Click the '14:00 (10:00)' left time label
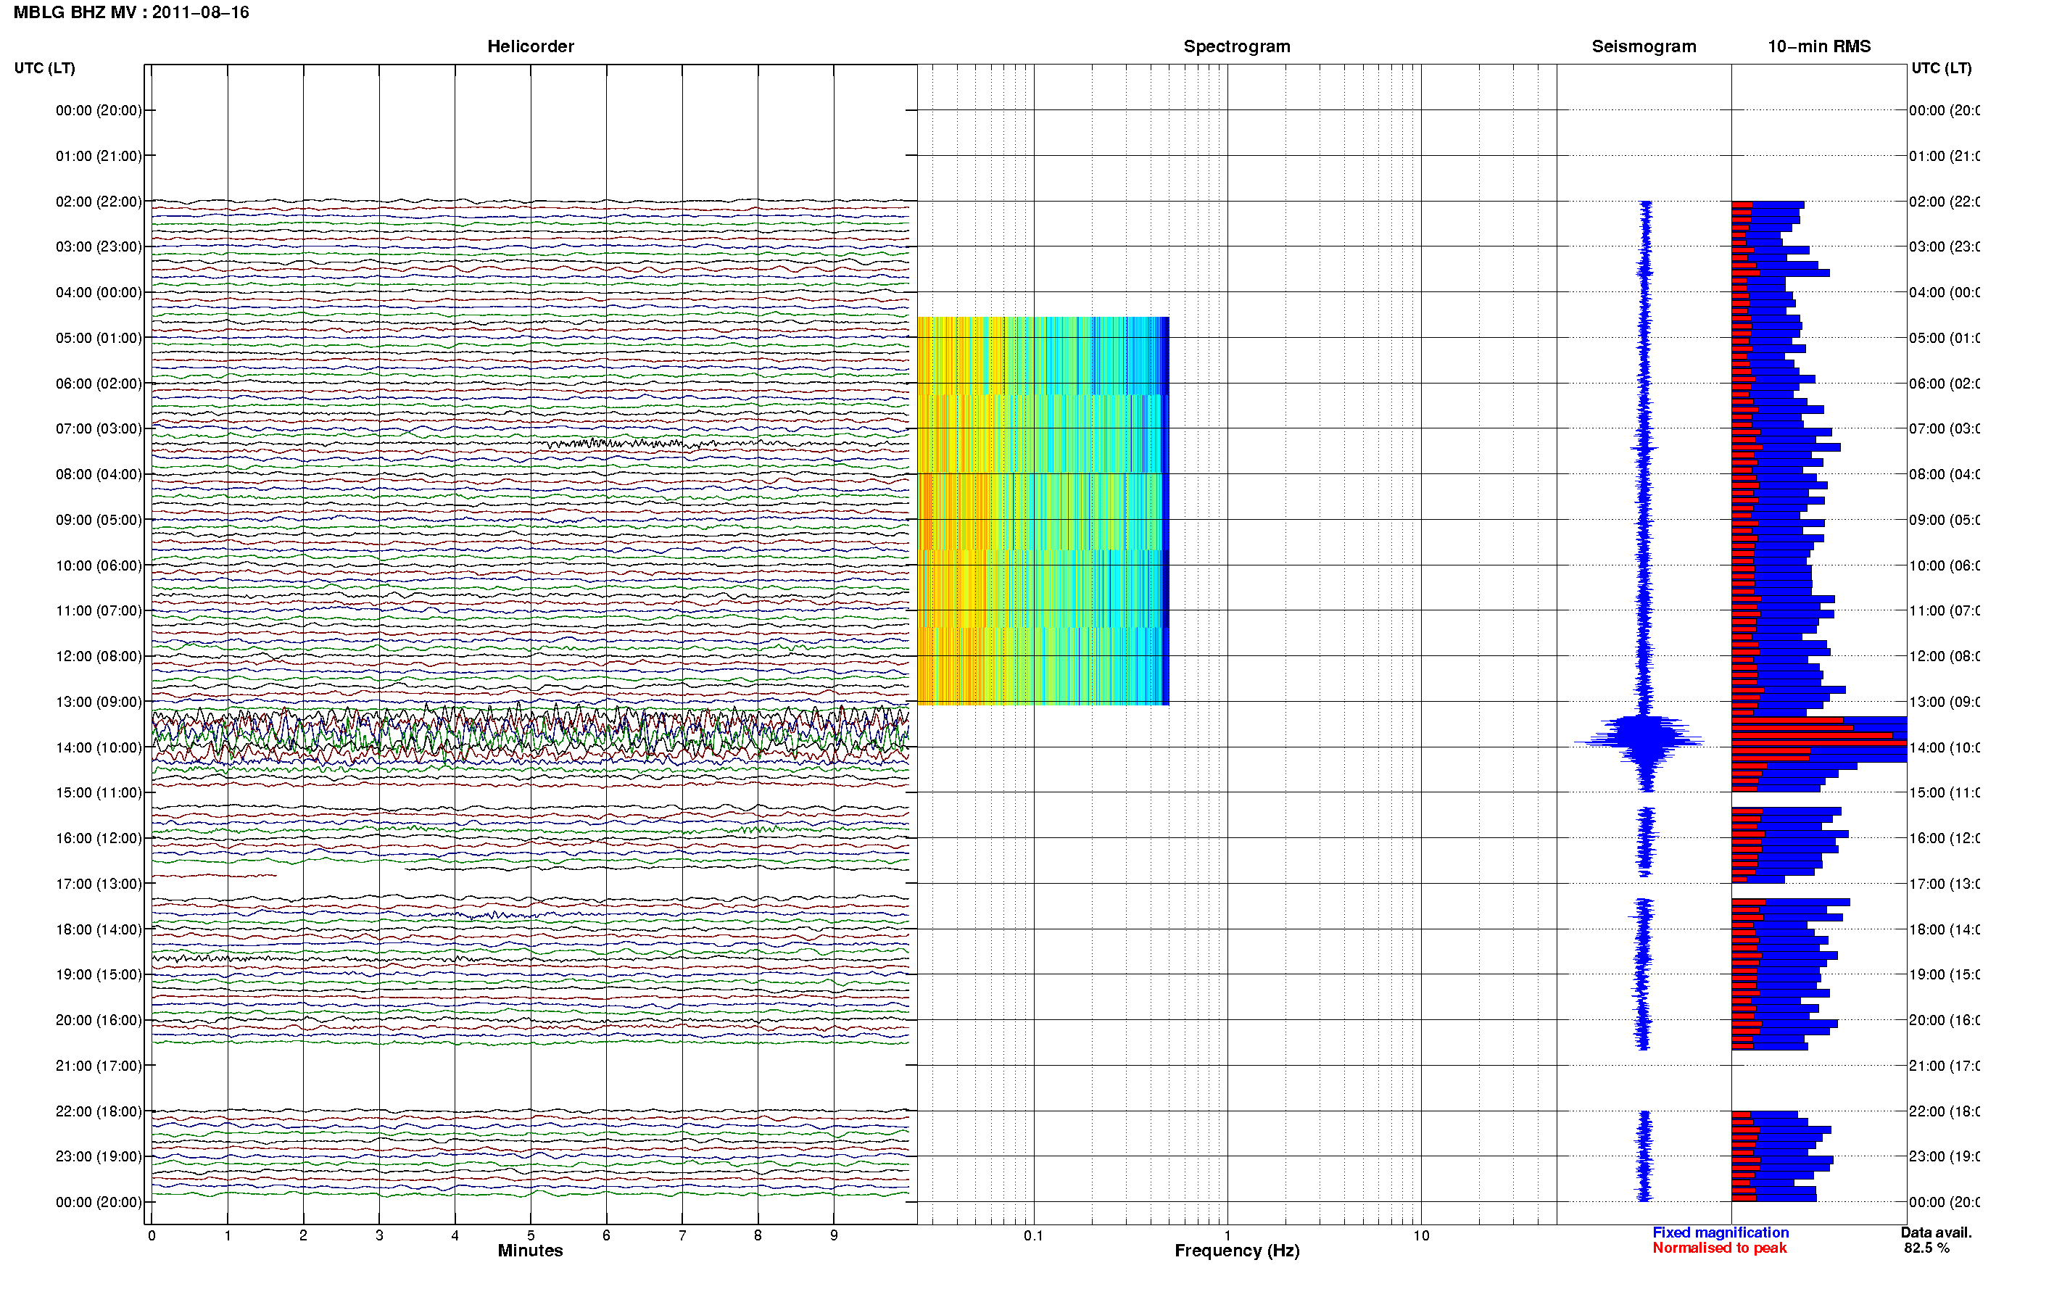 tap(99, 747)
